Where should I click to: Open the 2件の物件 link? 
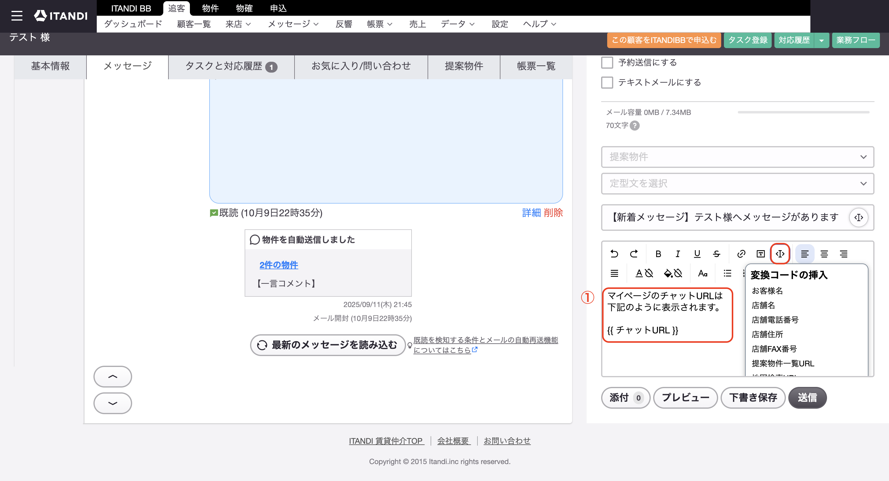pos(278,265)
